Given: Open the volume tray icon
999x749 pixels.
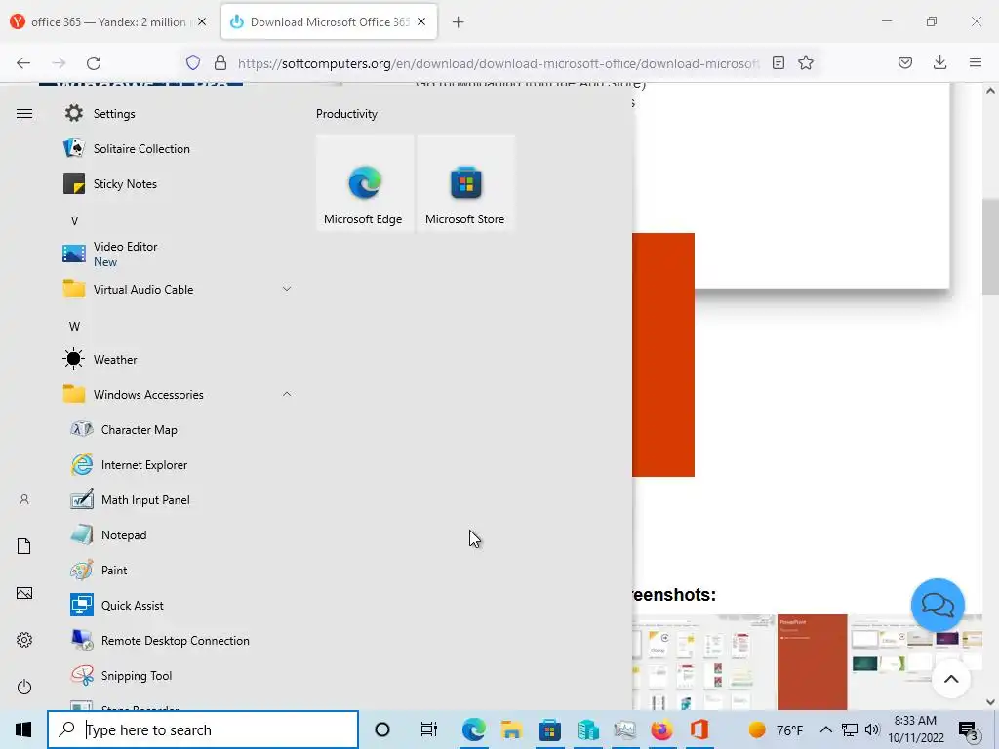Looking at the screenshot, I should click(872, 729).
